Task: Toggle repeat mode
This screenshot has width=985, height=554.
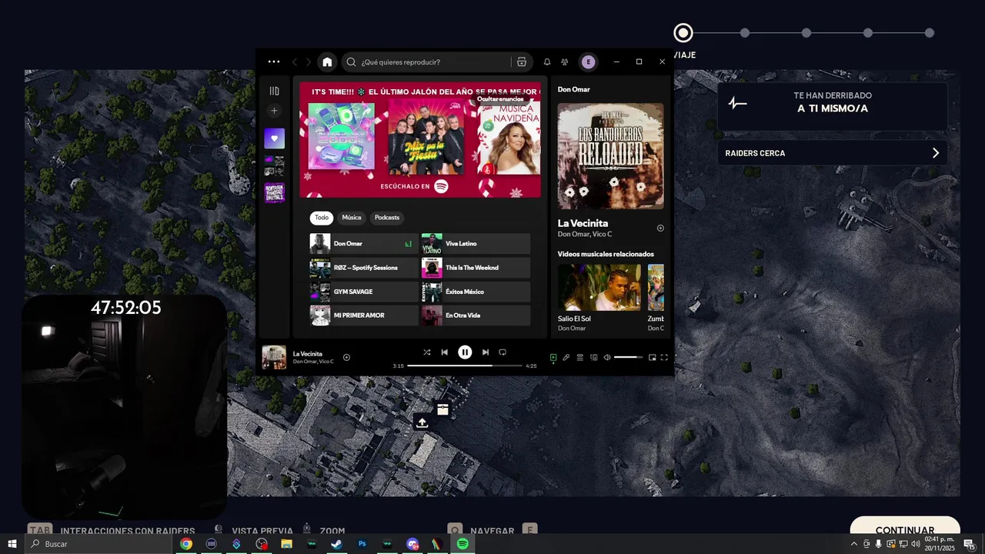Action: point(503,352)
